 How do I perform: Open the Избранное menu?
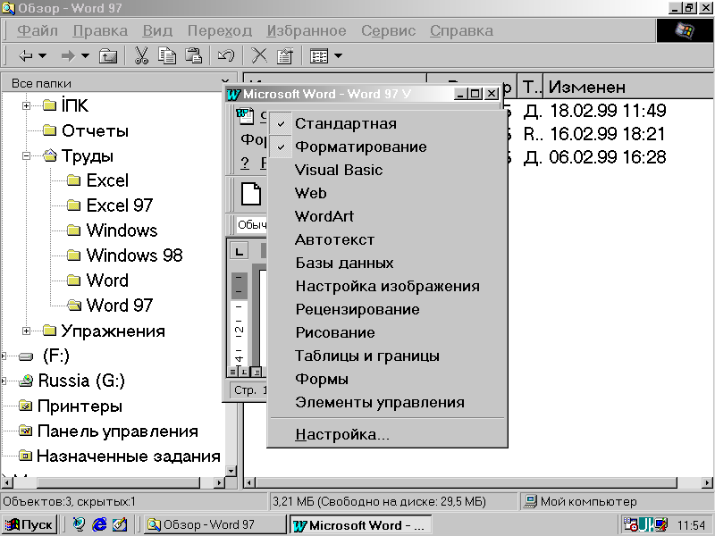click(x=307, y=31)
